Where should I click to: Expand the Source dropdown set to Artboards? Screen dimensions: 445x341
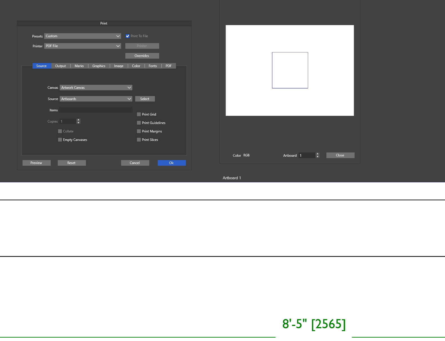coord(96,99)
